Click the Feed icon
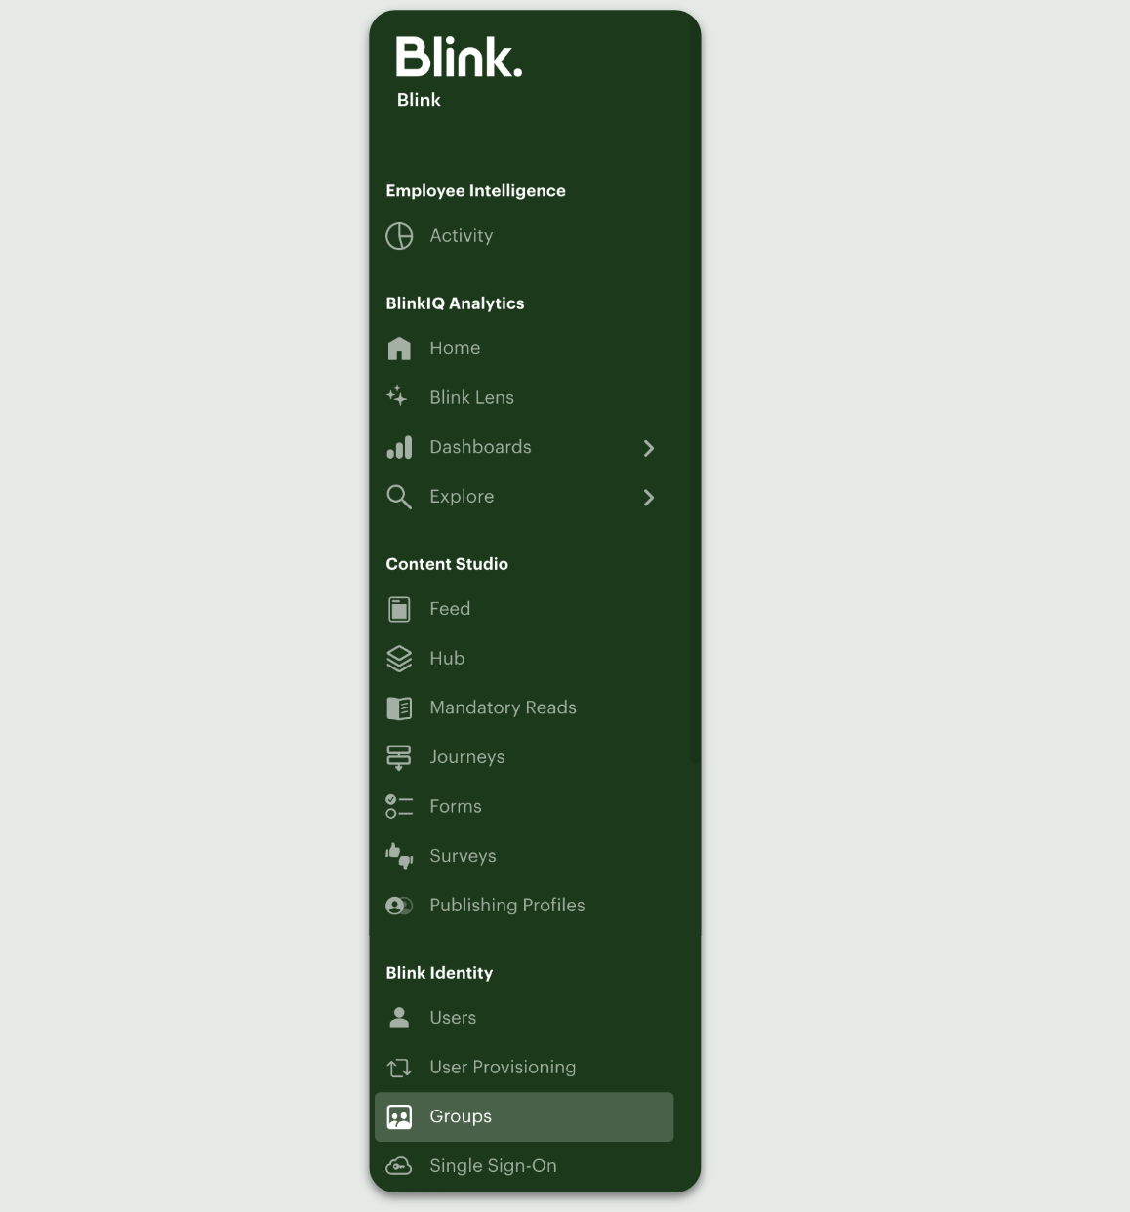 point(399,609)
